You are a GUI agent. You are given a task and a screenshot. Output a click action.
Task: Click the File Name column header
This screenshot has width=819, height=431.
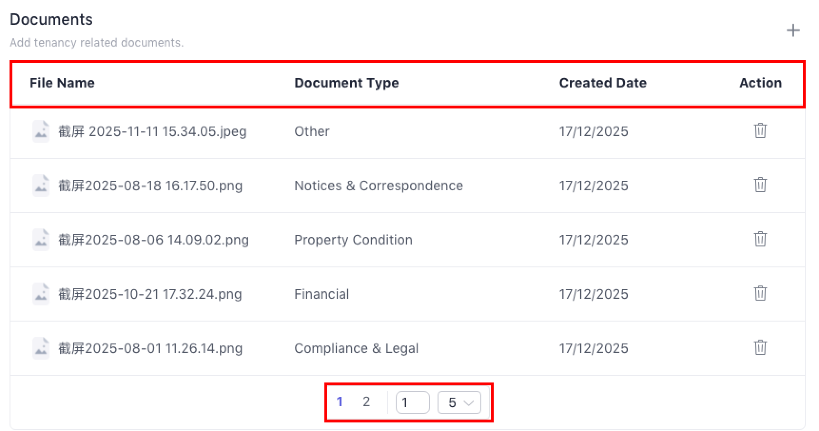(x=62, y=83)
